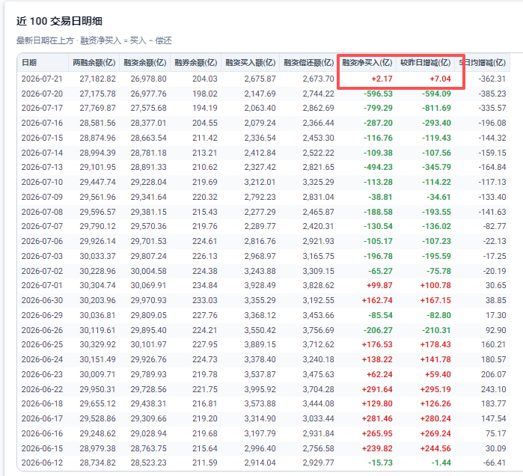Click the 融券余额(亿) column header

pyautogui.click(x=196, y=63)
